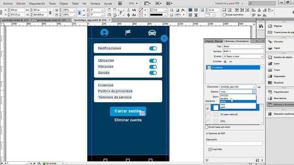Open the Tipo dropdown
The height and width of the screenshot is (165, 294).
click(243, 46)
